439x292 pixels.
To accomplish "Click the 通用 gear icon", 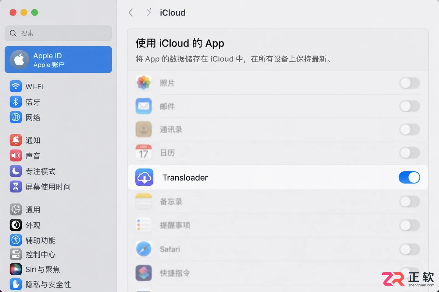I will [16, 210].
